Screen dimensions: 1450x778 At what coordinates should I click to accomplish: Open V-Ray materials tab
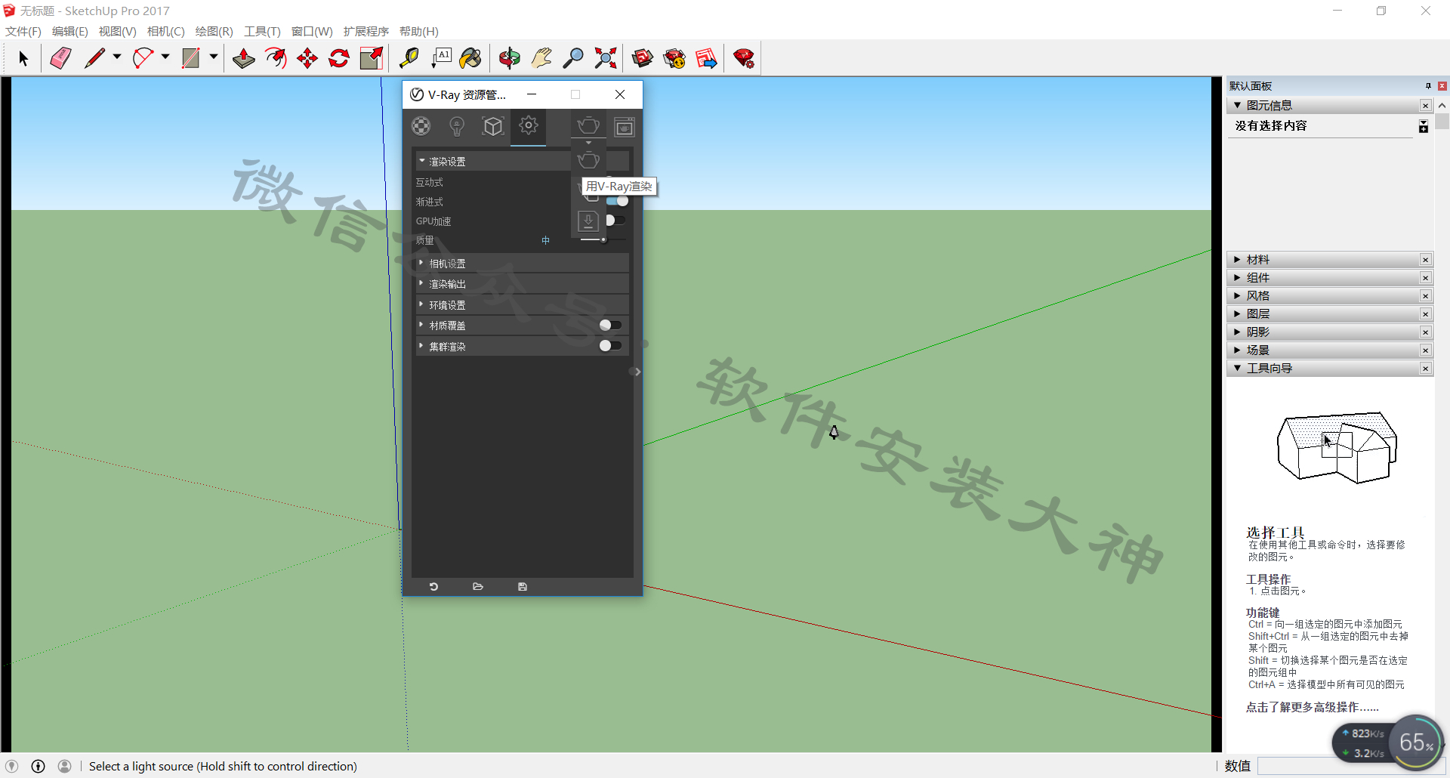[x=421, y=126]
